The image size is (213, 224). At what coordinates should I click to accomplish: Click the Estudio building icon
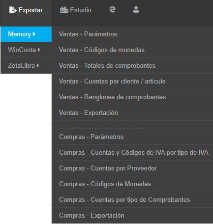(x=64, y=10)
